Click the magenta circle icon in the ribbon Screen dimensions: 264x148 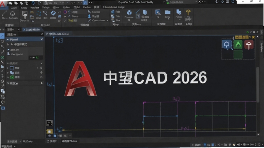(65, 12)
